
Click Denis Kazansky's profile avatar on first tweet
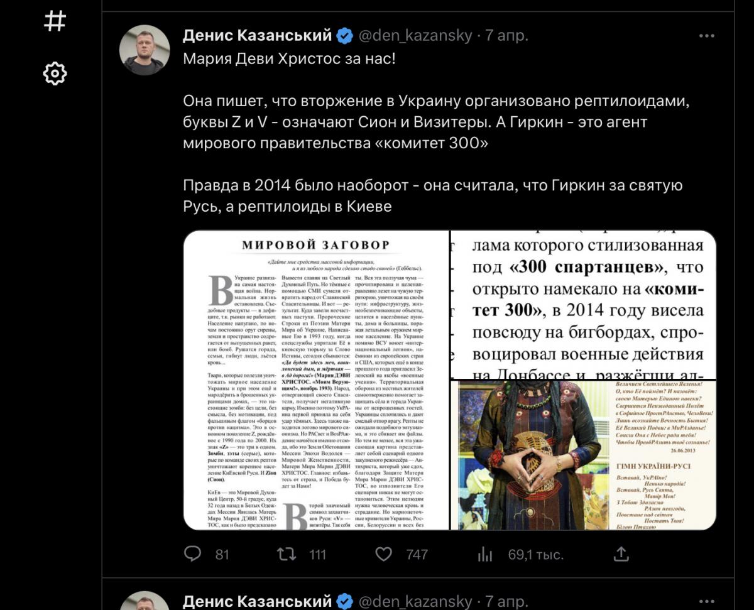click(145, 50)
